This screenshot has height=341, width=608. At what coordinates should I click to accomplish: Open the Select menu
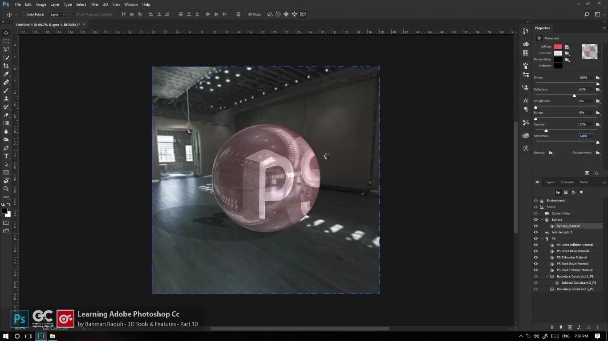[x=81, y=4]
